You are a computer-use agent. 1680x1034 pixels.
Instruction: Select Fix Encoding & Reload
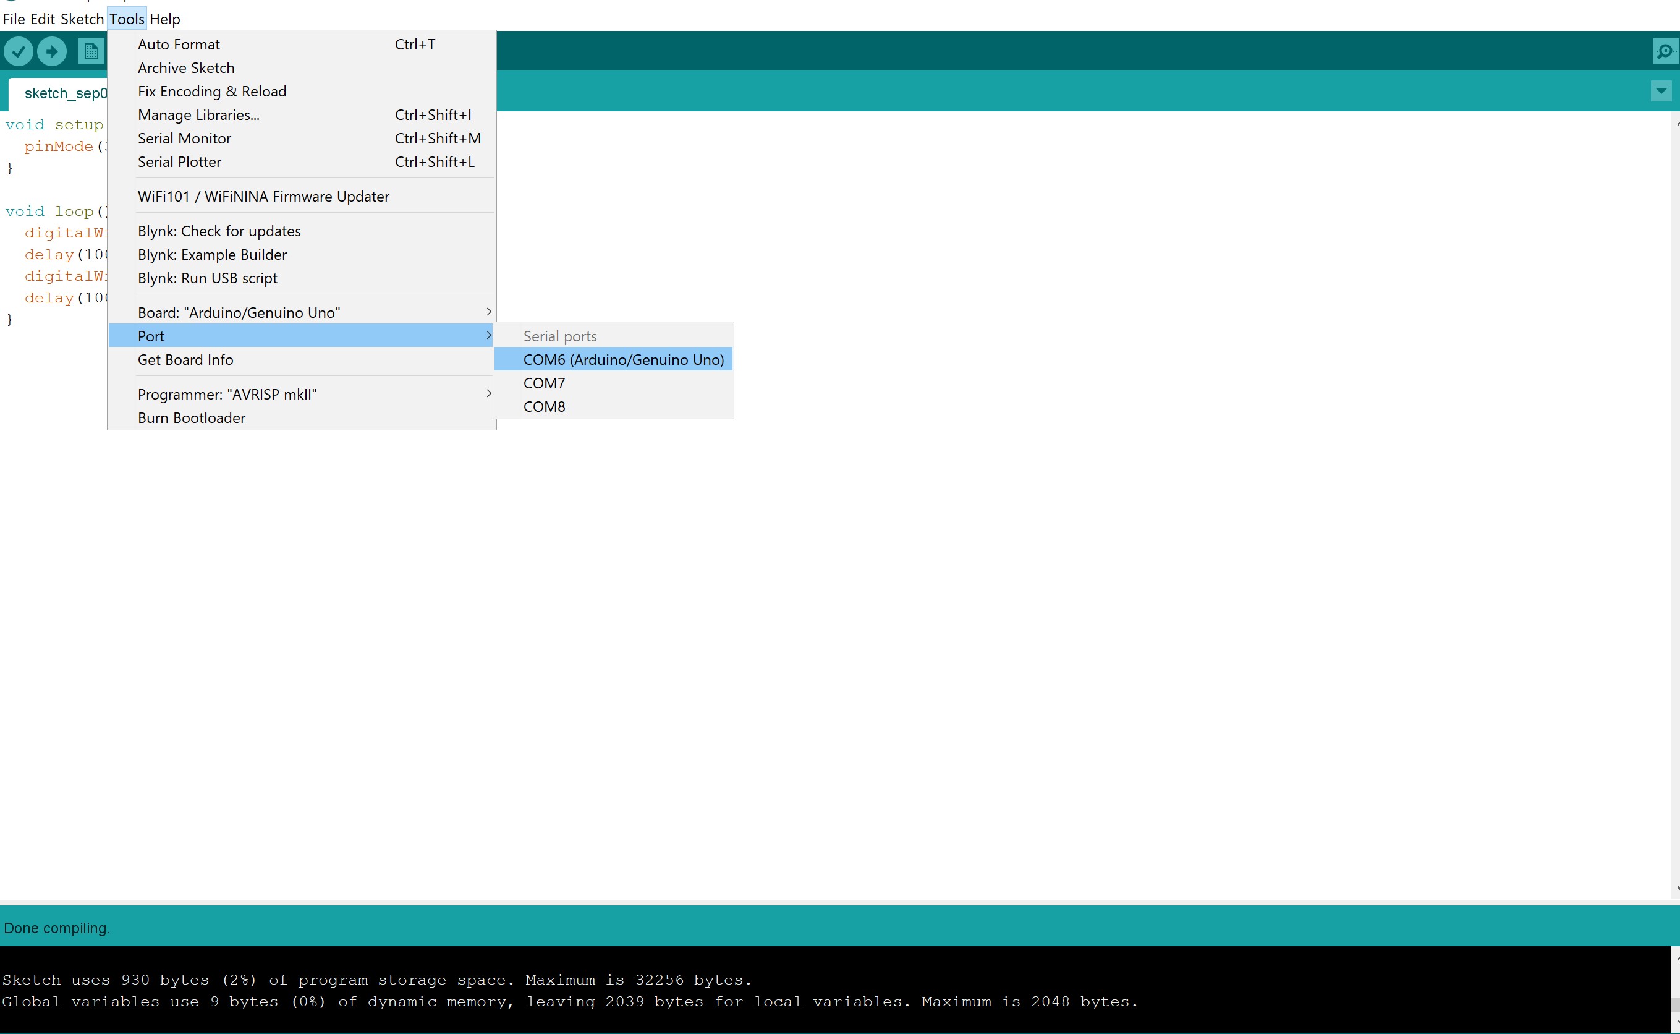pyautogui.click(x=302, y=92)
